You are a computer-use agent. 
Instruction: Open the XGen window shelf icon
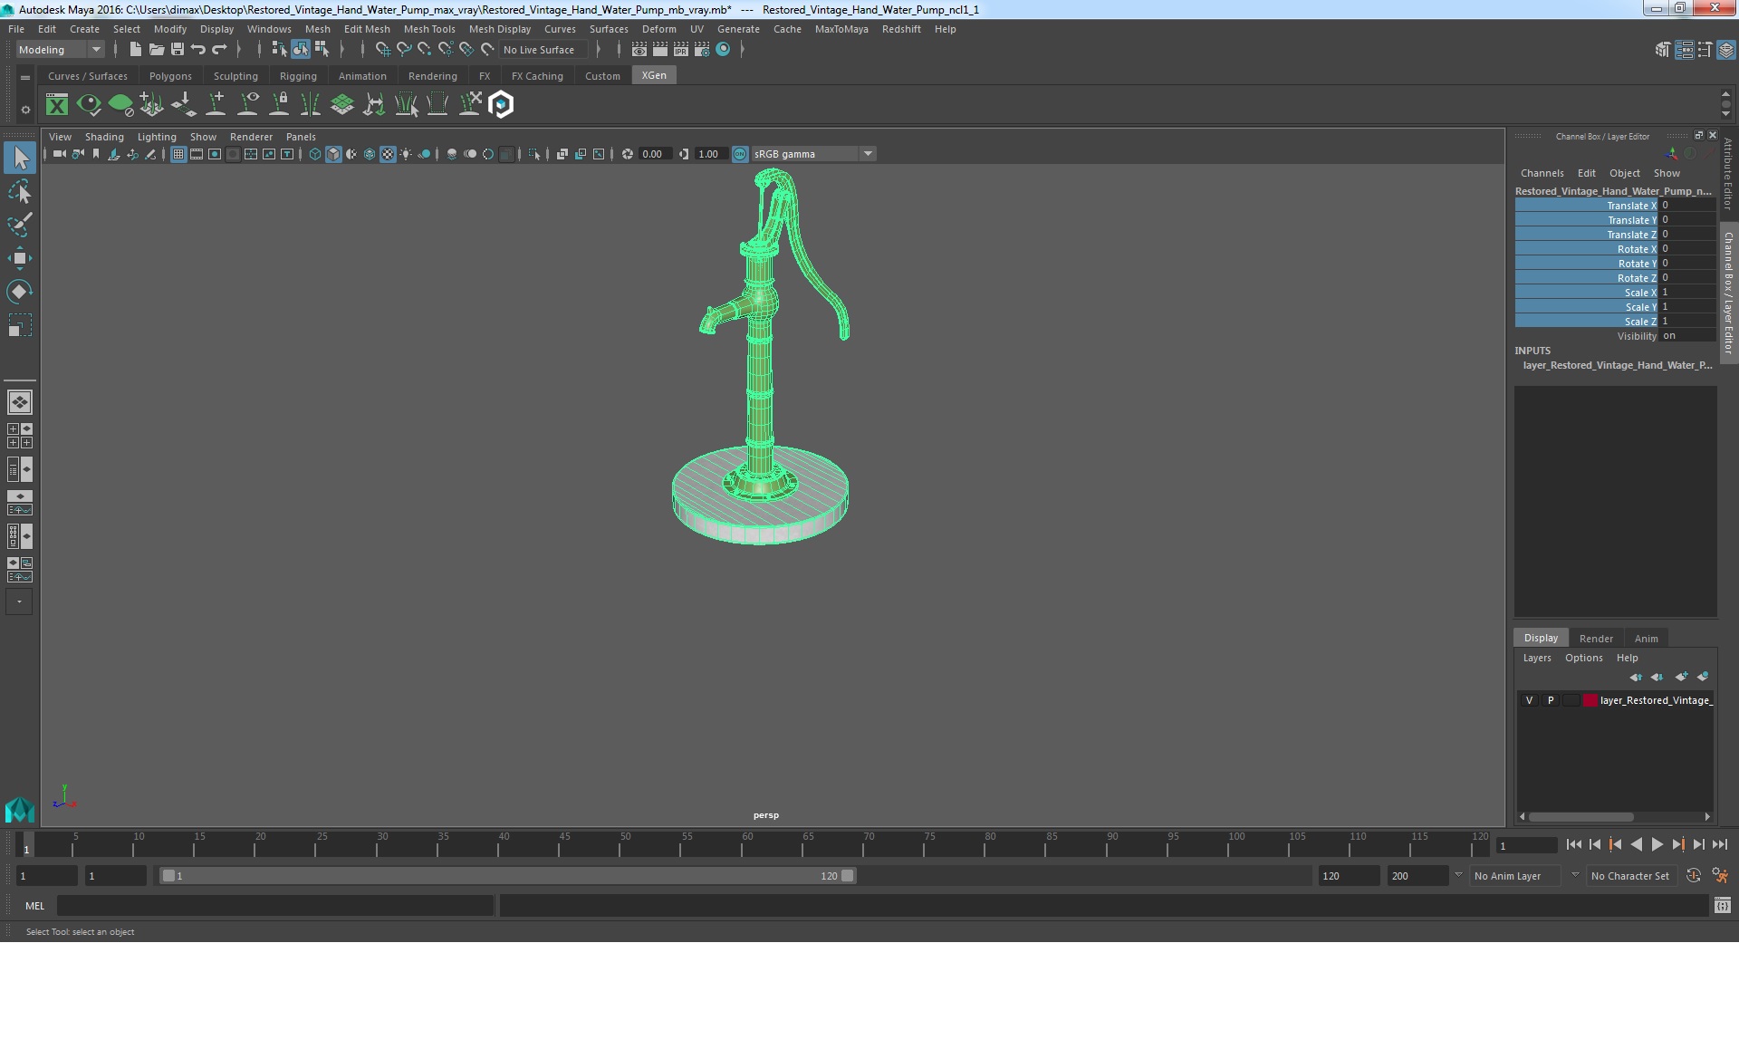click(x=57, y=105)
